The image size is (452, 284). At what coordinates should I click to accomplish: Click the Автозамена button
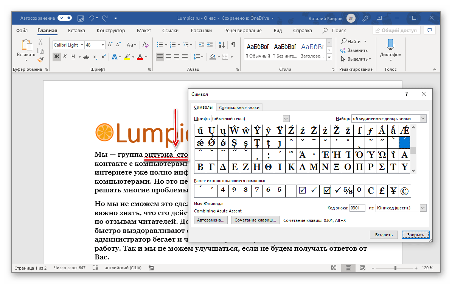click(211, 220)
